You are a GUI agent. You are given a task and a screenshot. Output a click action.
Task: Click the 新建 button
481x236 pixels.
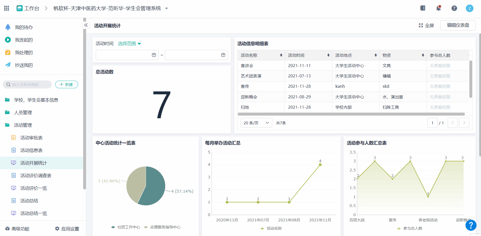pyautogui.click(x=67, y=84)
